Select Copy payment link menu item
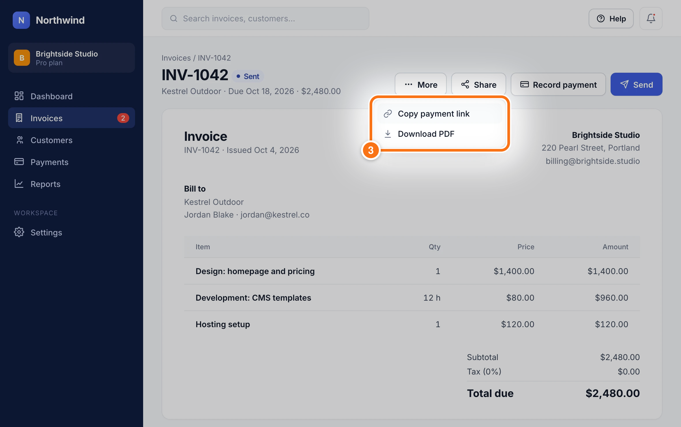This screenshot has width=681, height=427. 439,114
